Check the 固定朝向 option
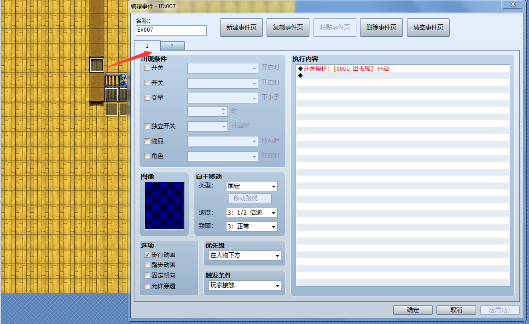This screenshot has height=324, width=529. pos(147,275)
